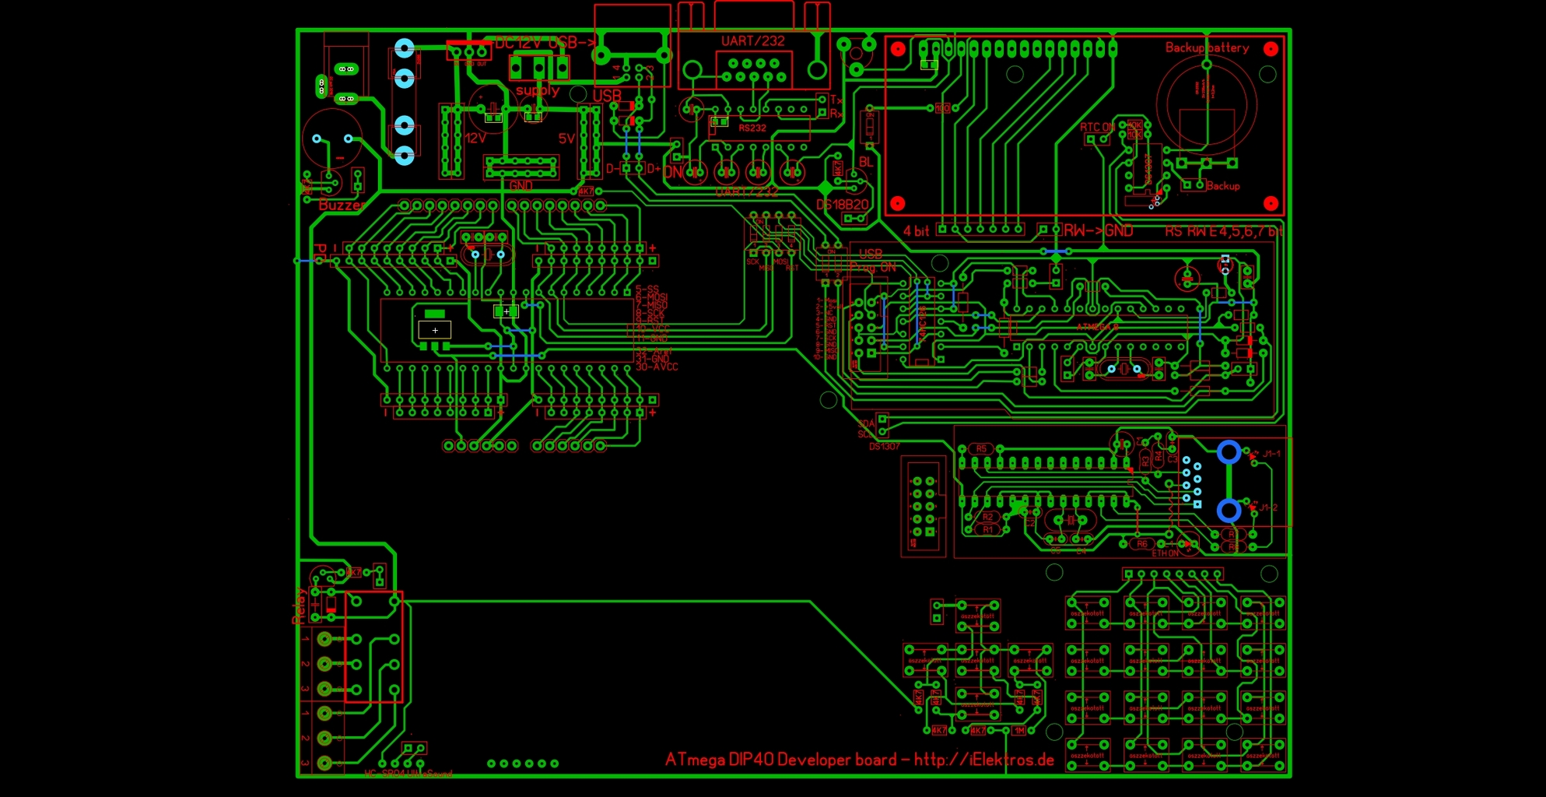Select the "Prog. ON" label
Viewport: 1546px width, 797px height.
873,268
